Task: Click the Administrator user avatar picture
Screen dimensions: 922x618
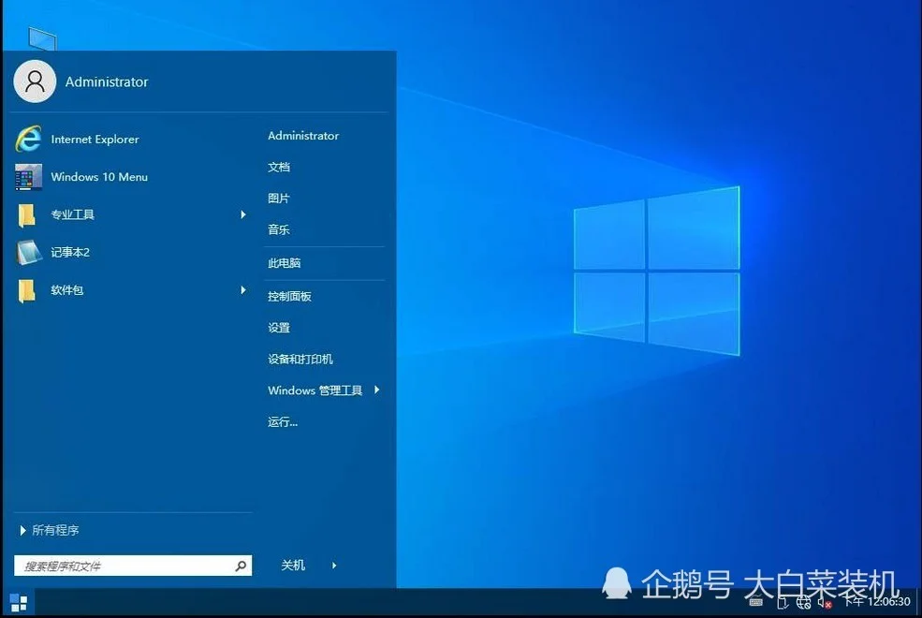Action: click(x=35, y=81)
